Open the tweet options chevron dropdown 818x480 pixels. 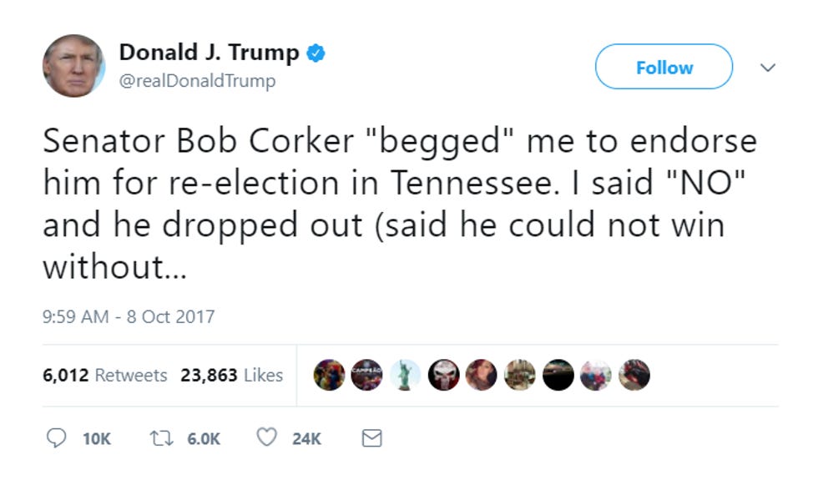[x=767, y=68]
